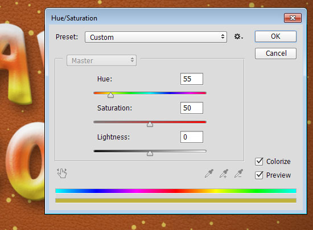Click the Lightness slider handle
Viewport: 313px width, 230px height.
[150, 153]
